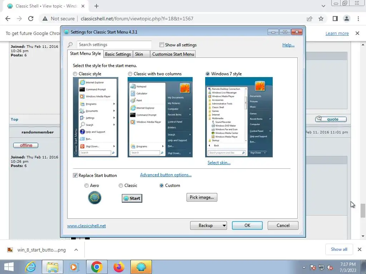Click the quote button in forum post
The width and height of the screenshot is (366, 274).
(x=331, y=119)
